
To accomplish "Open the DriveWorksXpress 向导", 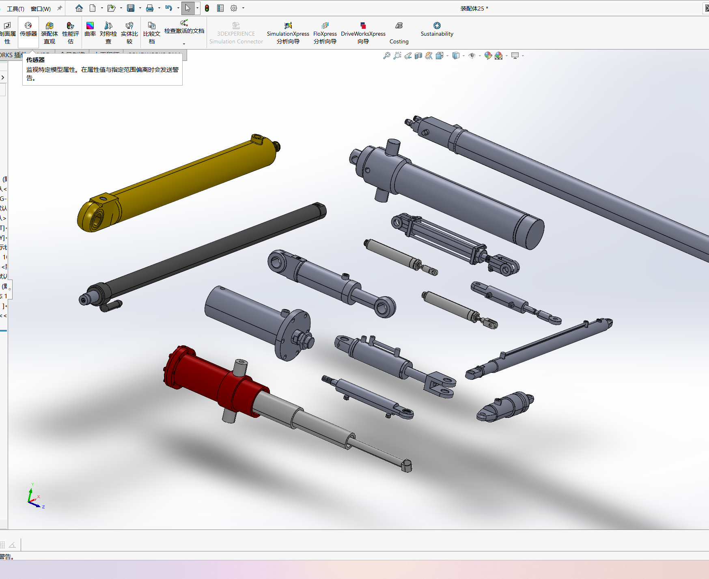I will 363,33.
